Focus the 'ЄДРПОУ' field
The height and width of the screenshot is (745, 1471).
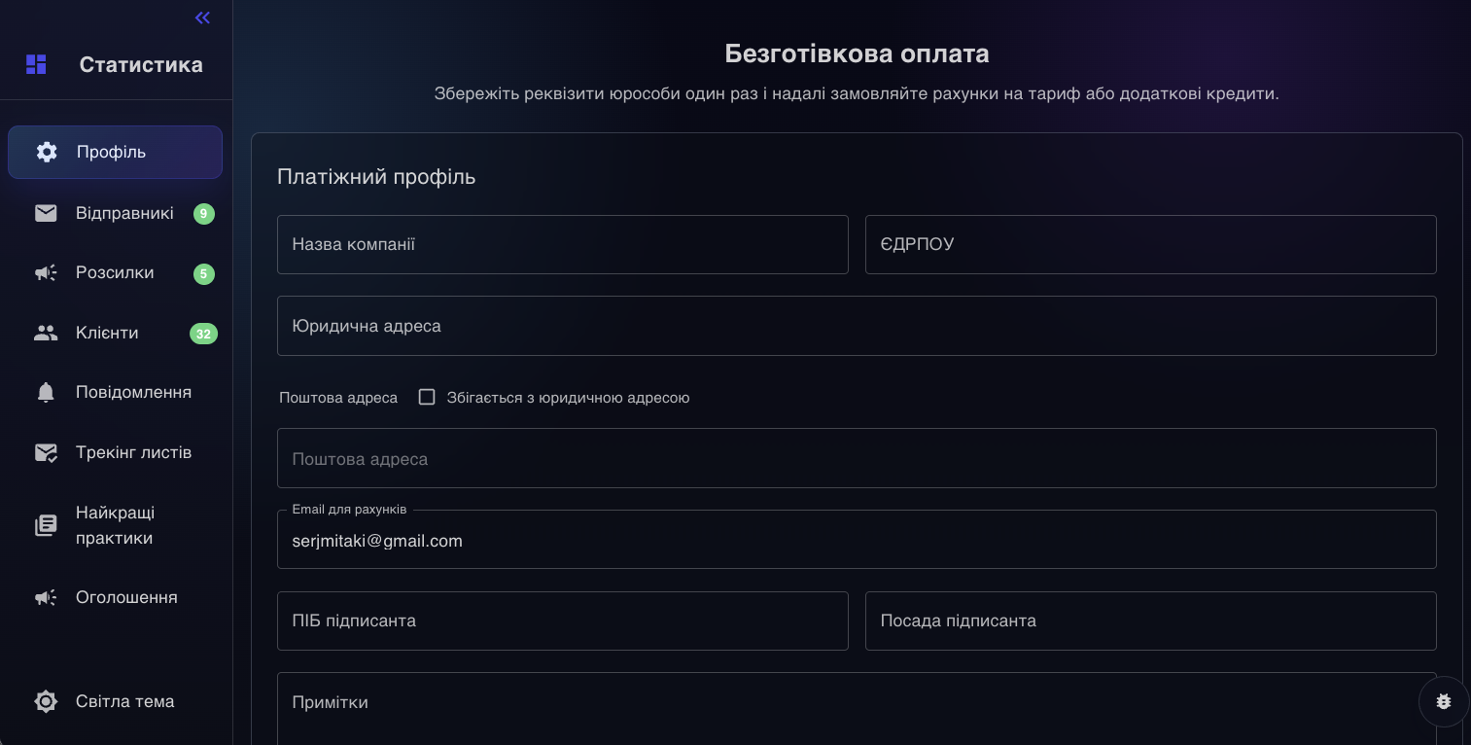pyautogui.click(x=1150, y=244)
